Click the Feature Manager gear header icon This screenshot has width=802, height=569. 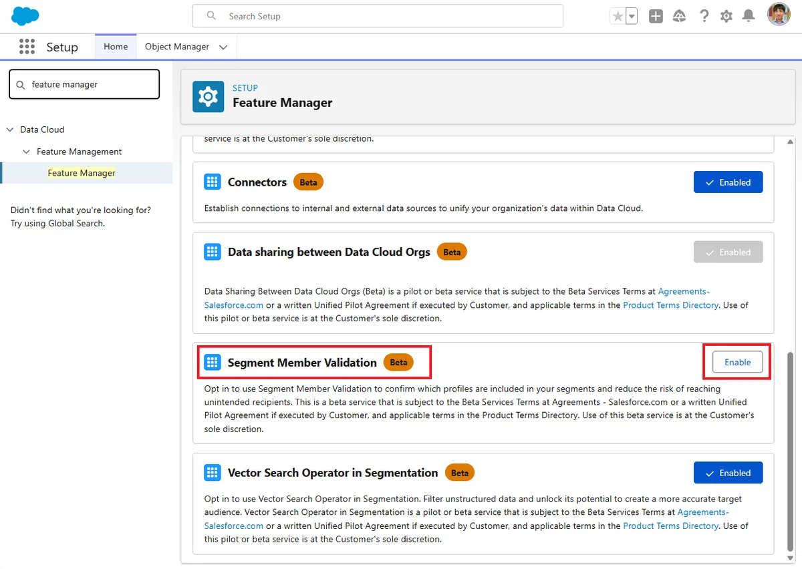(208, 97)
